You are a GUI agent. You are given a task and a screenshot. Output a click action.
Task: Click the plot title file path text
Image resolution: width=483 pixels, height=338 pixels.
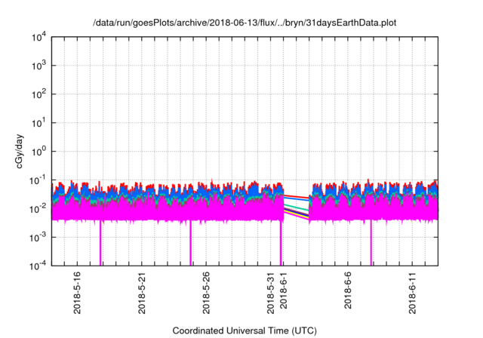245,23
